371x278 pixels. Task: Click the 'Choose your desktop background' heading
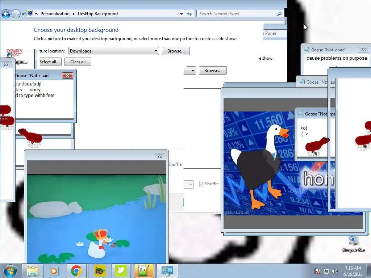76,30
